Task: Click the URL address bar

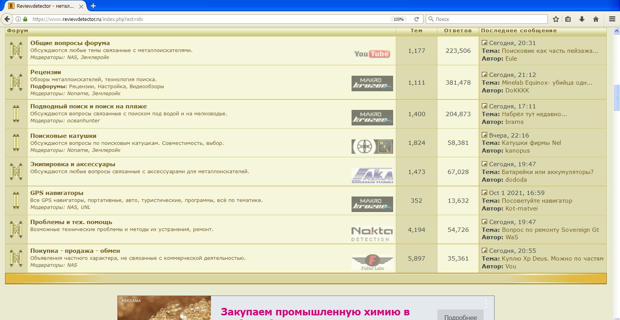Action: point(210,19)
